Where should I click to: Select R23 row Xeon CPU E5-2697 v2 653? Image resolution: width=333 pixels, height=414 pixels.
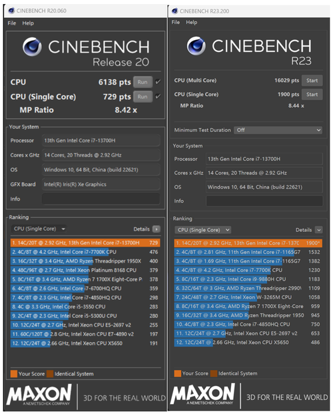click(x=248, y=333)
